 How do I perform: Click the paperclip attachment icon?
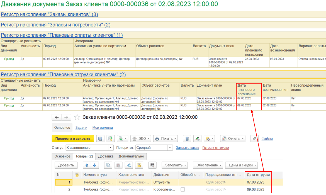(254, 138)
